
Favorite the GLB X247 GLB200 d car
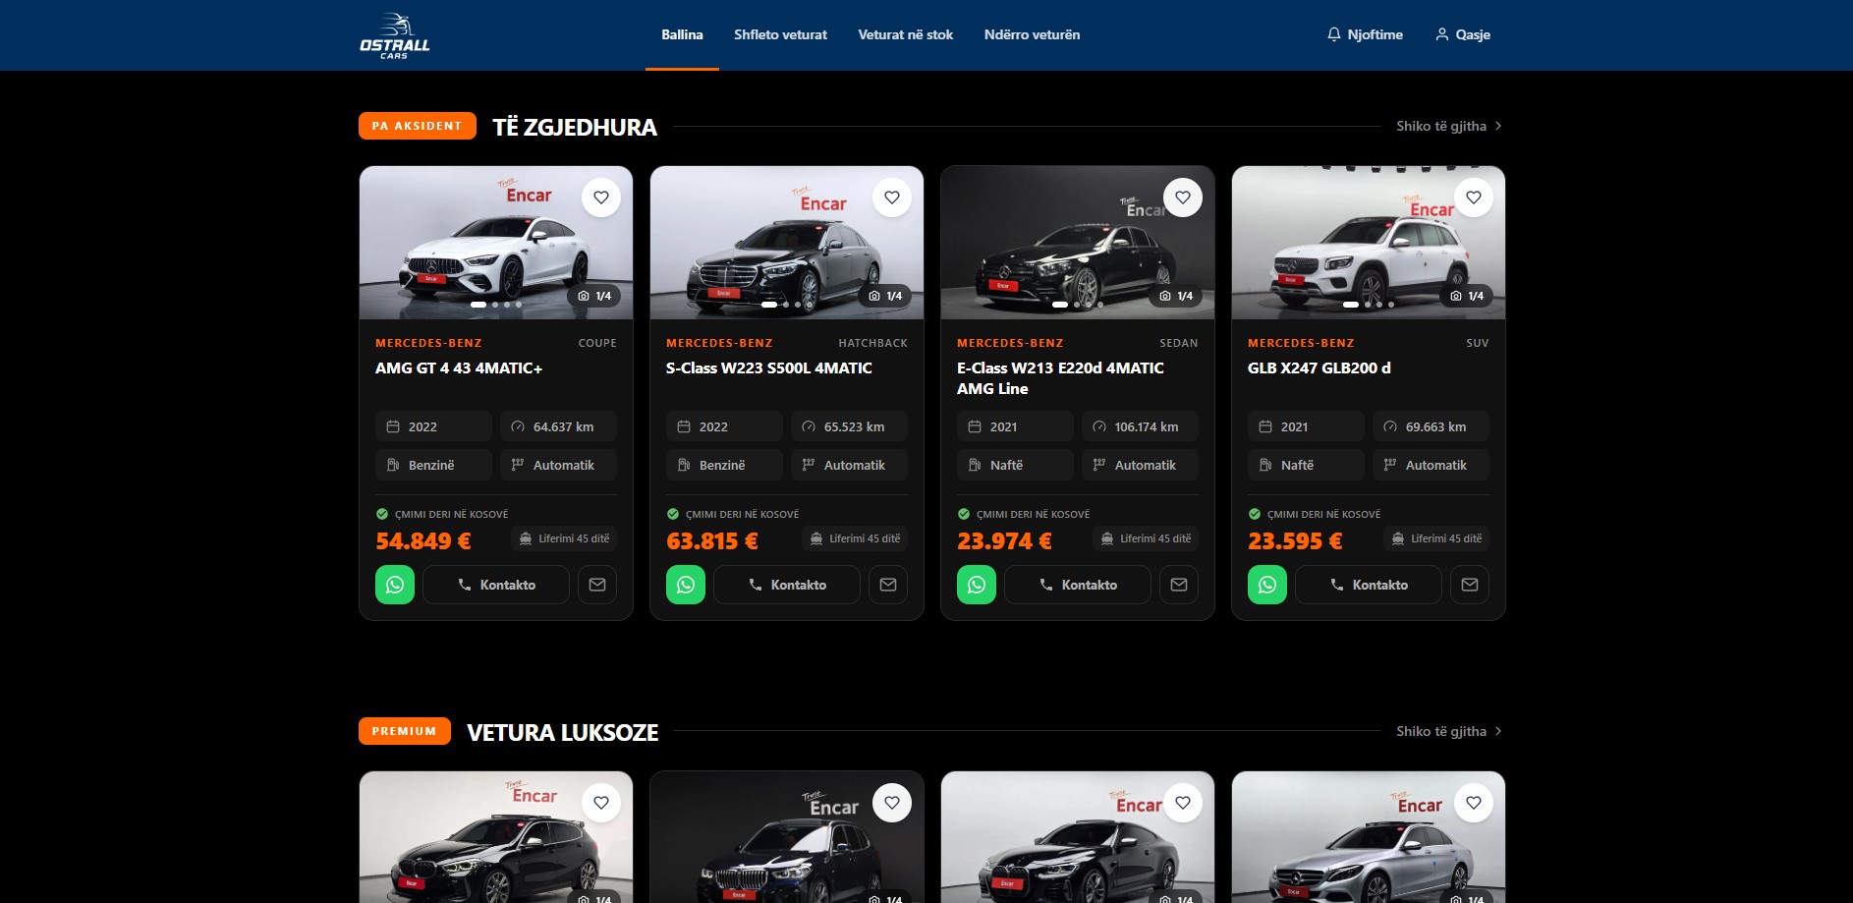(x=1474, y=198)
